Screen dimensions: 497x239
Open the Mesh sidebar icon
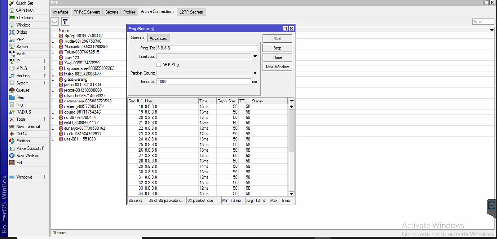pos(12,54)
